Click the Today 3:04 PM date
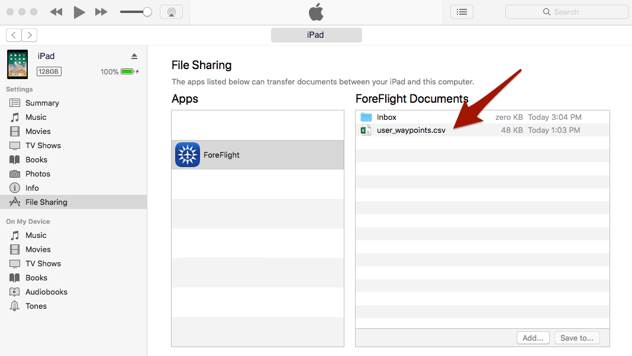This screenshot has width=632, height=356. pos(554,117)
